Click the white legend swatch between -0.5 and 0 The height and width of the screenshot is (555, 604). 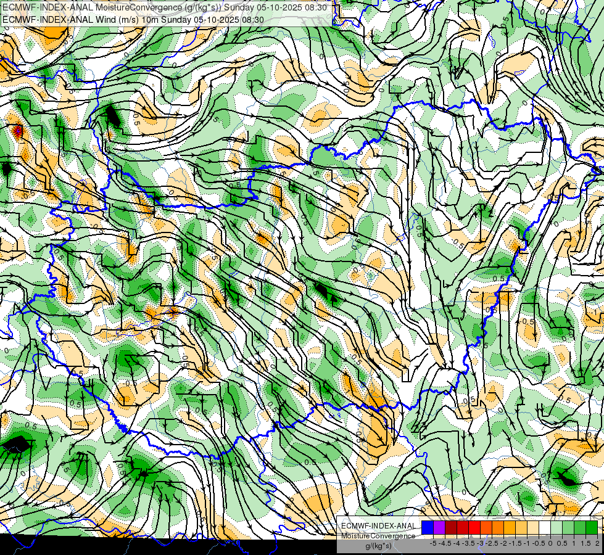point(545,528)
